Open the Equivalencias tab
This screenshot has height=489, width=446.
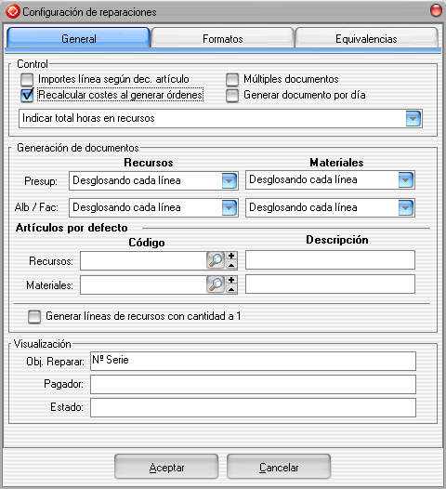[x=366, y=38]
